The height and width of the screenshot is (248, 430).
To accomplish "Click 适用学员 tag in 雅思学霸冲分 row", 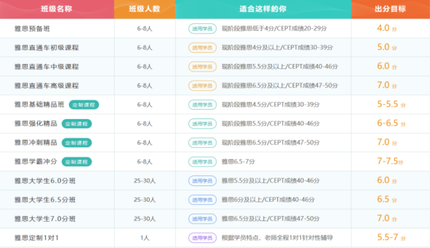I will click(202, 162).
